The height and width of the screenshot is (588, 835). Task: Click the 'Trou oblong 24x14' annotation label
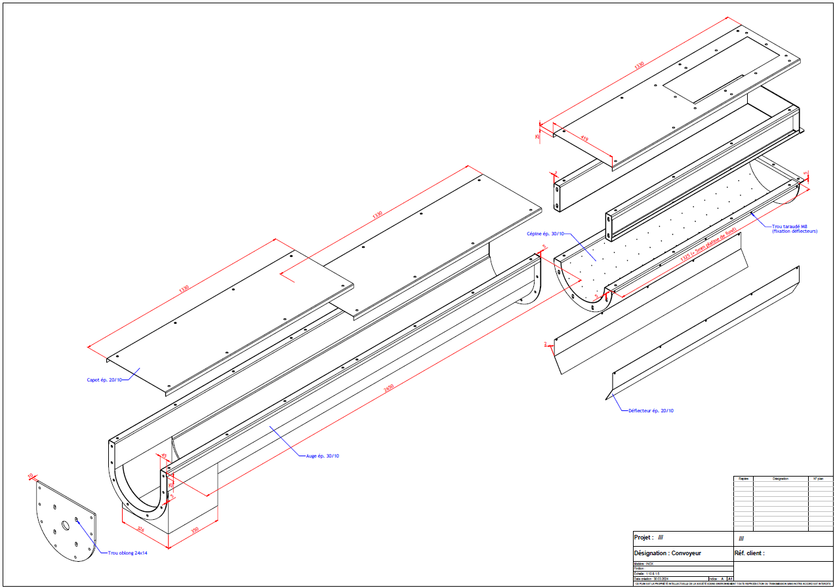(127, 553)
